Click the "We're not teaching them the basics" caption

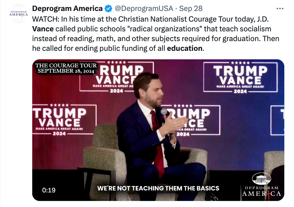tap(158, 188)
